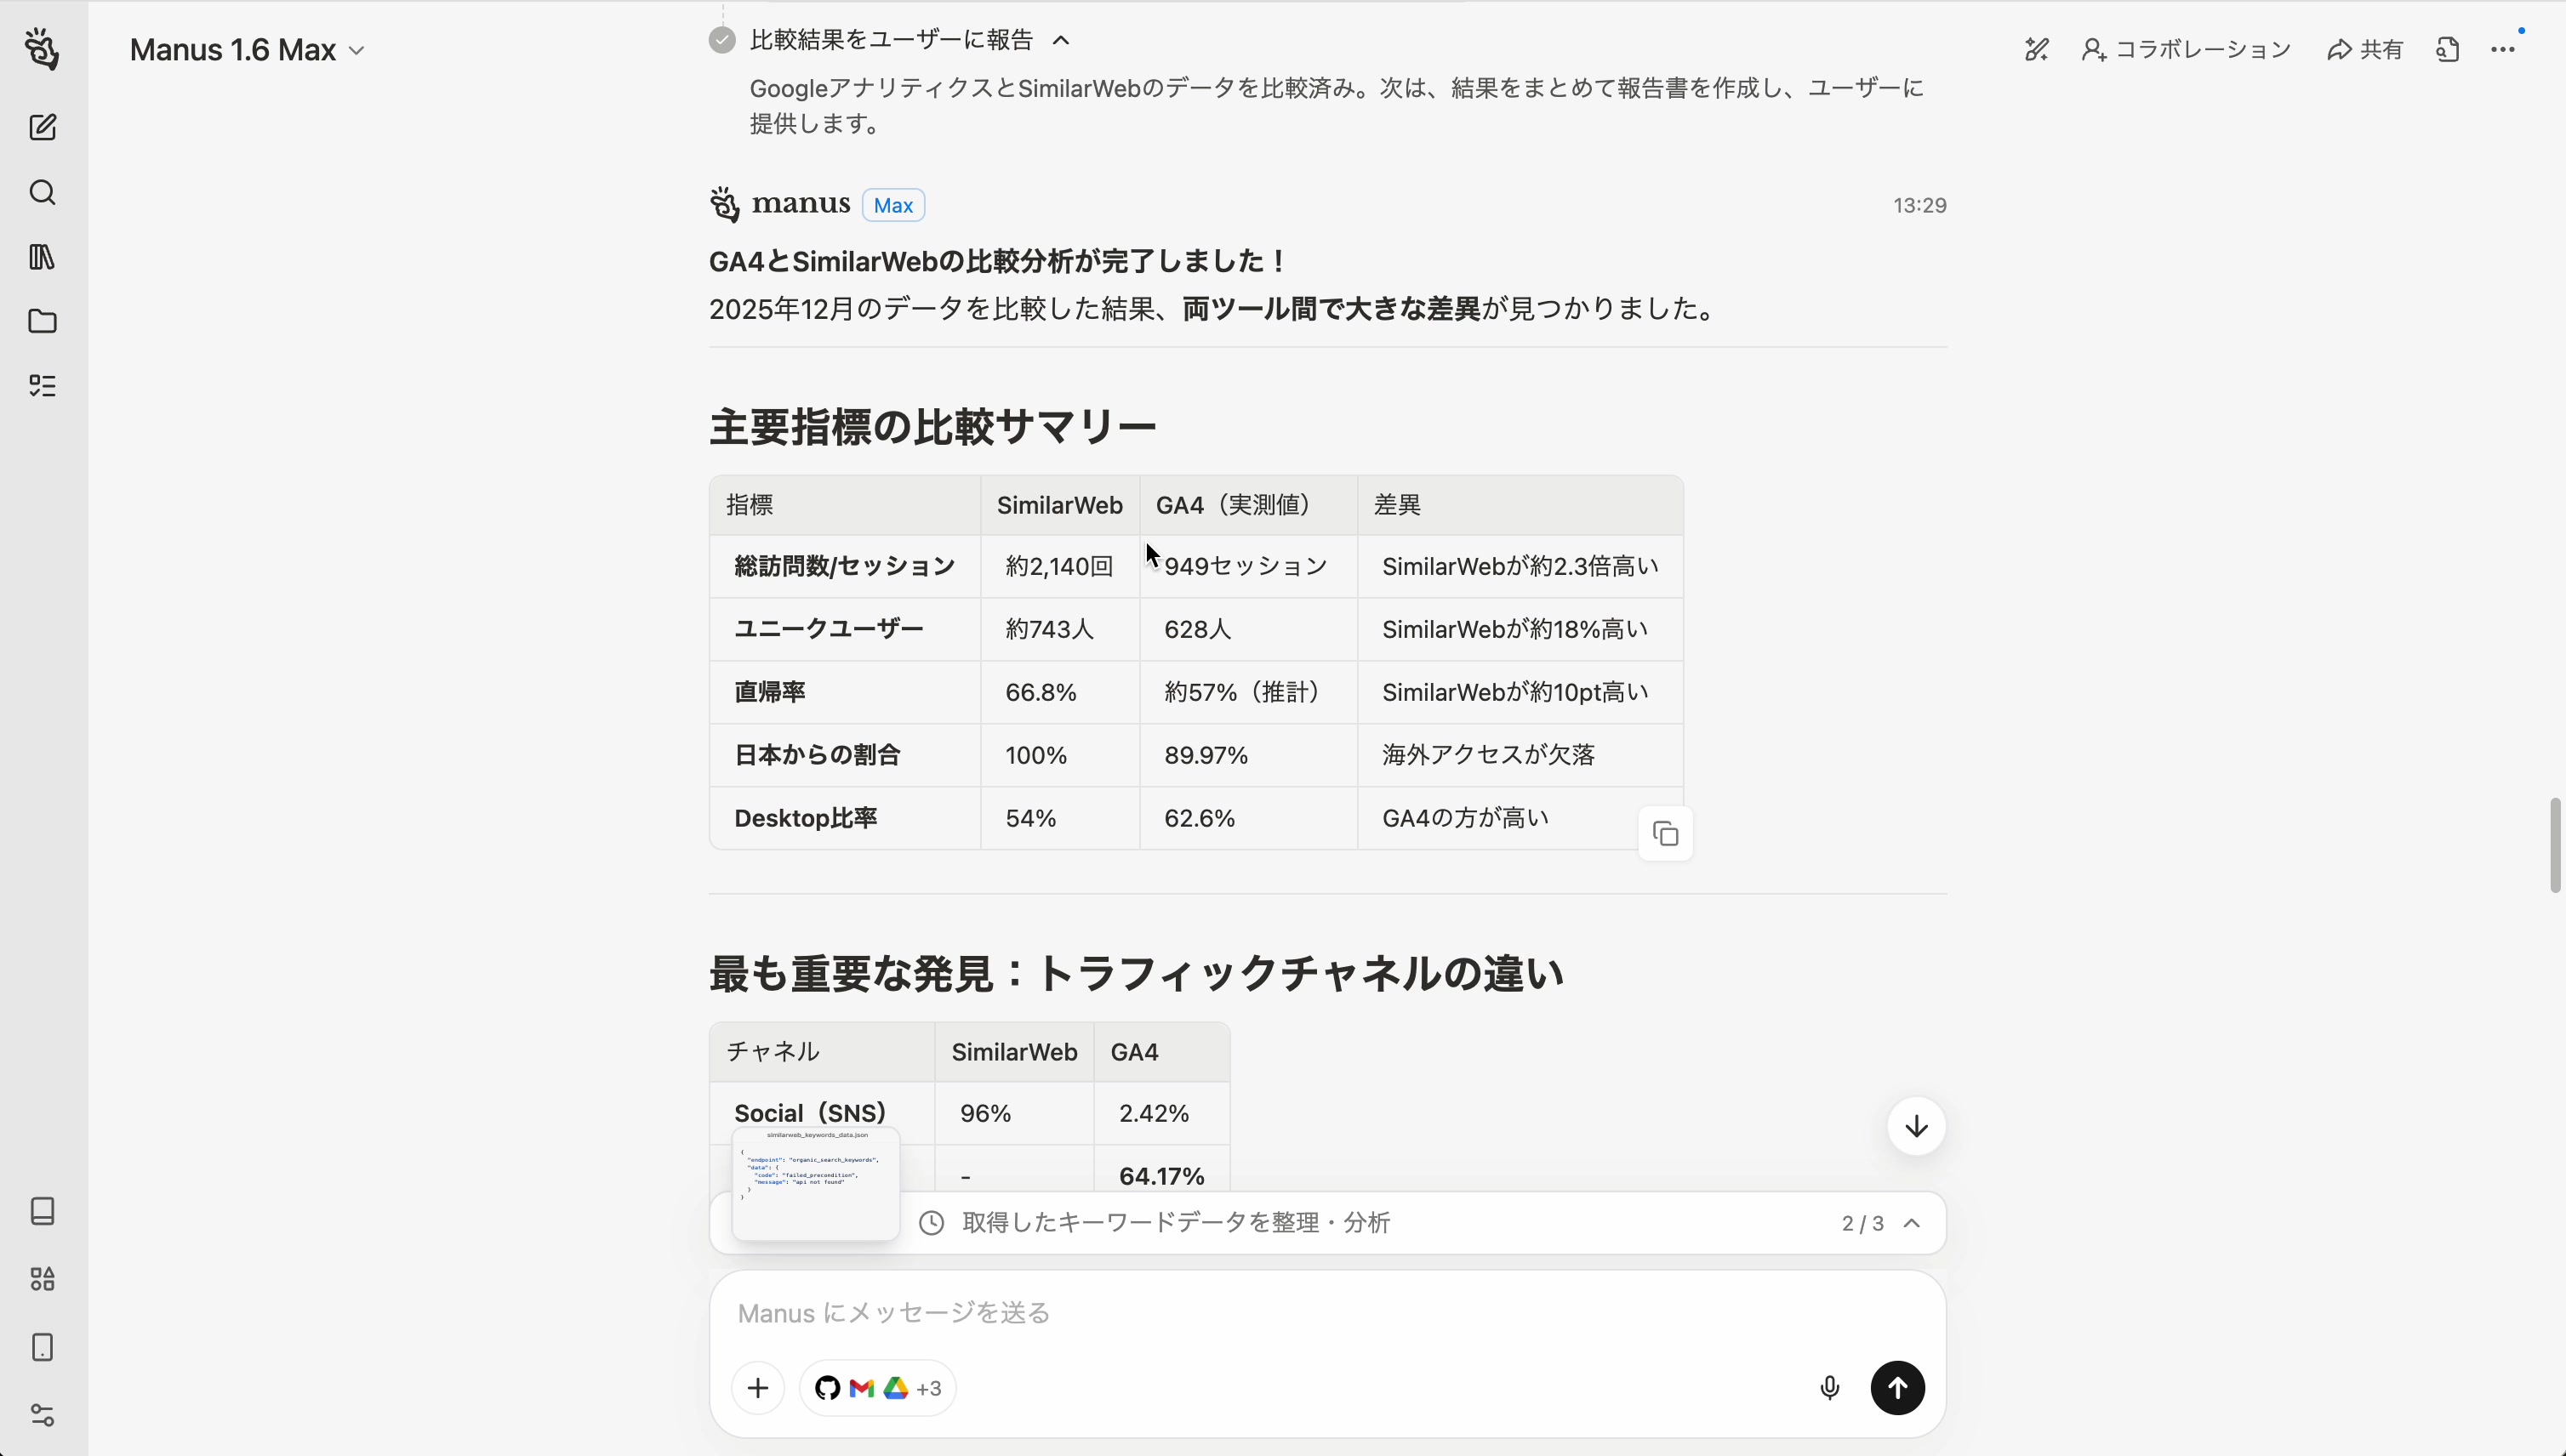Viewport: 2566px width, 1456px height.
Task: Collapse the 2/3 progress step panel
Action: [x=1913, y=1222]
